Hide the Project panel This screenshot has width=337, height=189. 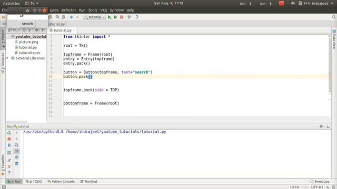pyautogui.click(x=43, y=30)
